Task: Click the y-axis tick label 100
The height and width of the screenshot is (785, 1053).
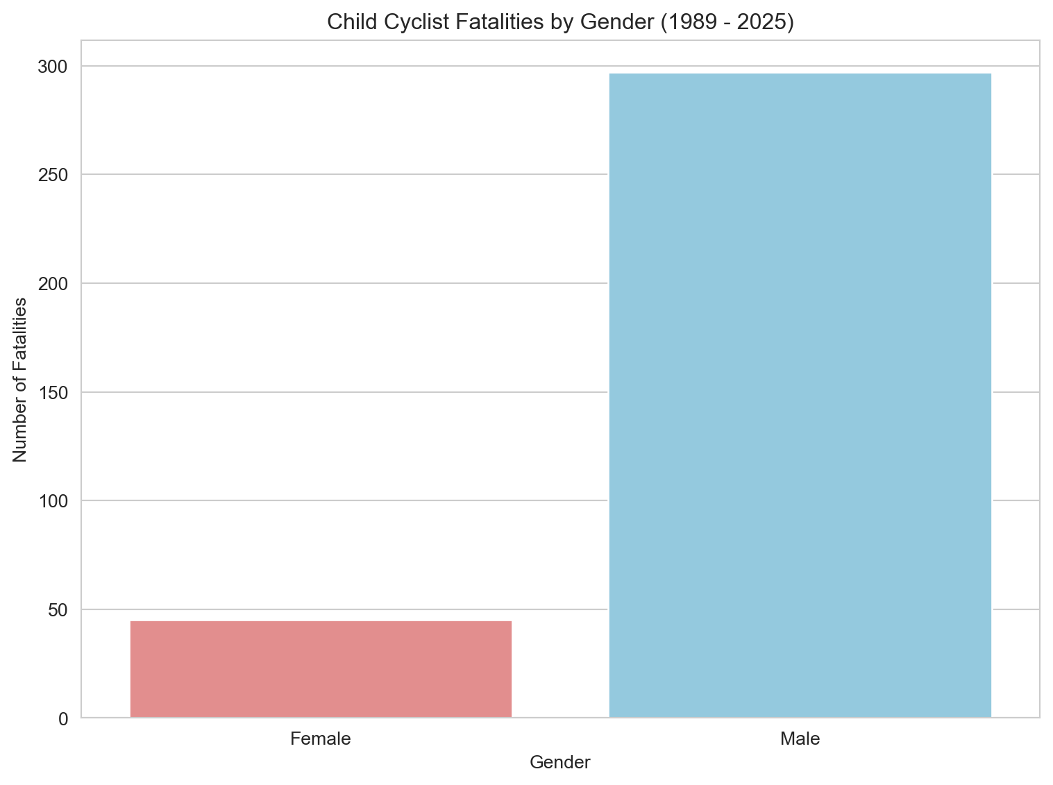Action: [x=54, y=500]
